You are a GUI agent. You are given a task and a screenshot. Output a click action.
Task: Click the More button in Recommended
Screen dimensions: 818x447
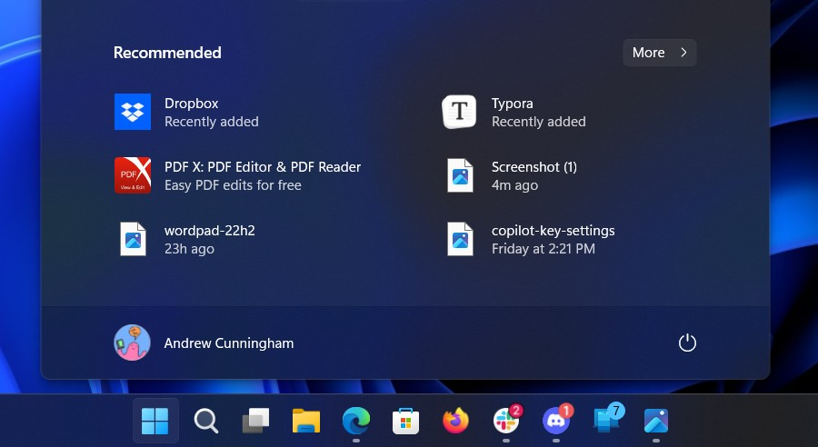pos(660,53)
